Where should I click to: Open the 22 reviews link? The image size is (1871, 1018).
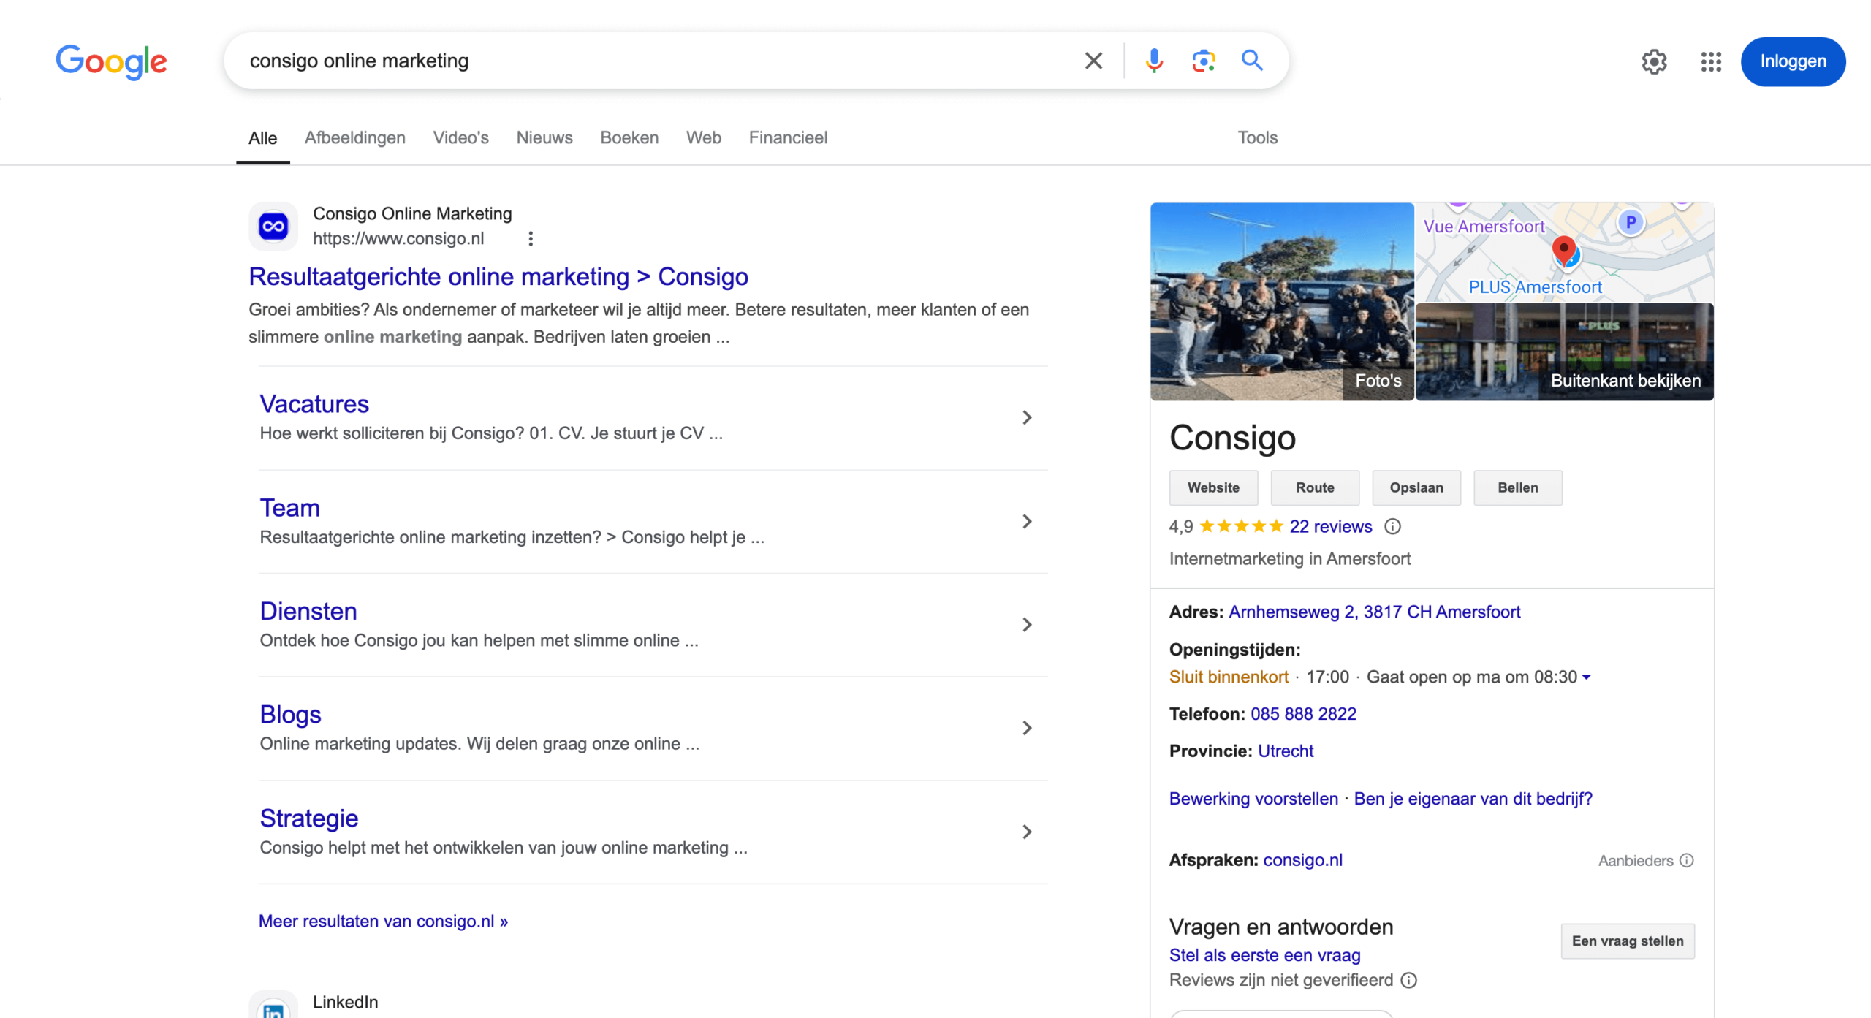pyautogui.click(x=1330, y=526)
